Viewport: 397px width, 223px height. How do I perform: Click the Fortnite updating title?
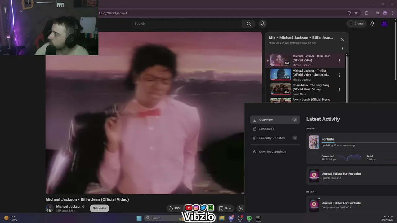click(328, 139)
